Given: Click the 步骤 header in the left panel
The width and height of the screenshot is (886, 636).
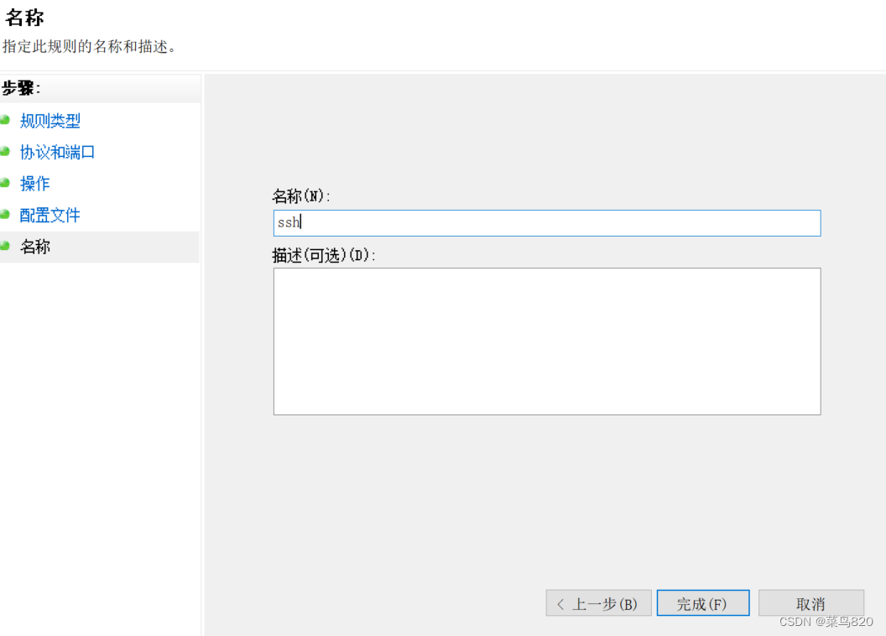Looking at the screenshot, I should pos(21,87).
